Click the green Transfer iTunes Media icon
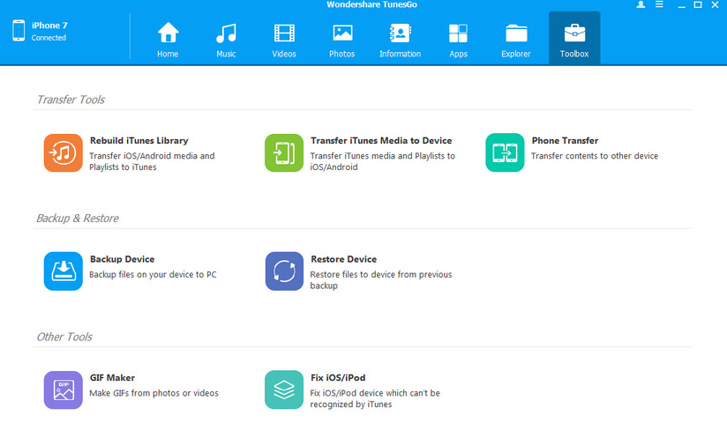727x423 pixels. 284,152
